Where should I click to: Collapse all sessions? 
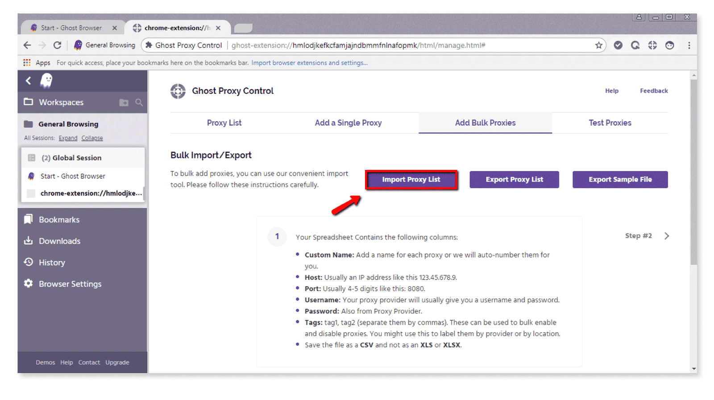pos(92,138)
